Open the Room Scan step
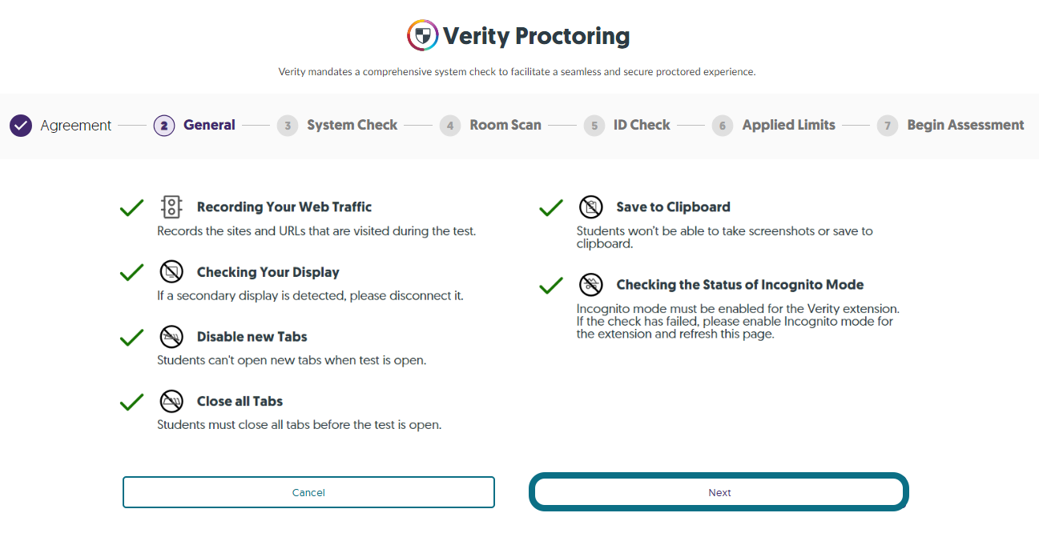The image size is (1039, 533). [x=490, y=126]
